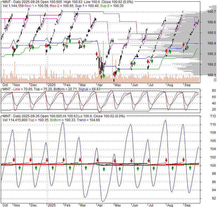Click the red down arrow at November in trend panel

(14, 160)
